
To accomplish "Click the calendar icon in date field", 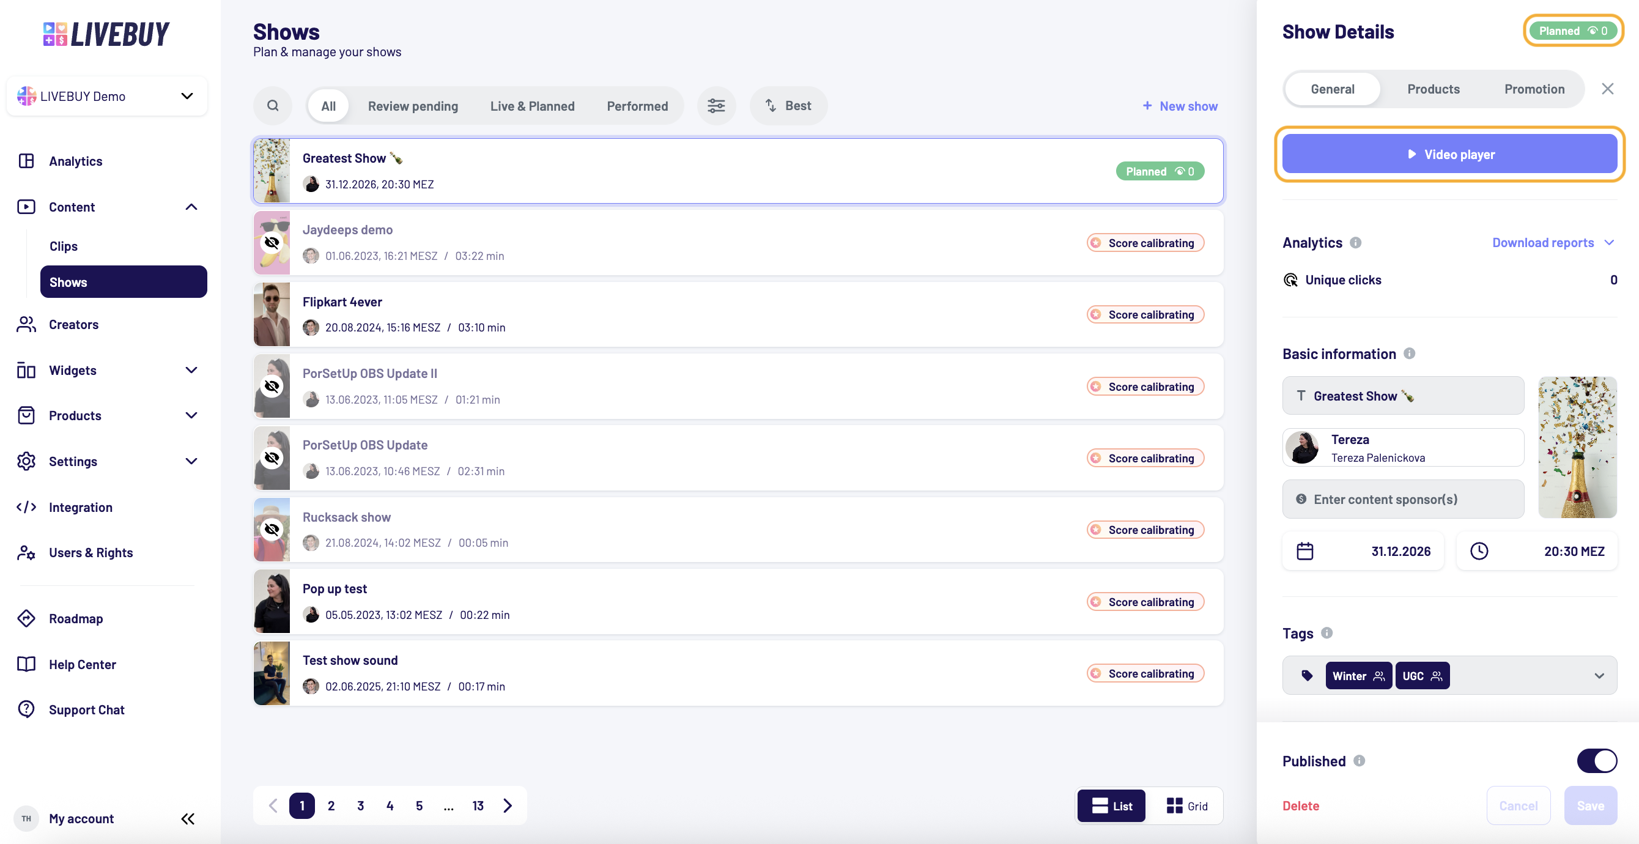I will point(1305,550).
